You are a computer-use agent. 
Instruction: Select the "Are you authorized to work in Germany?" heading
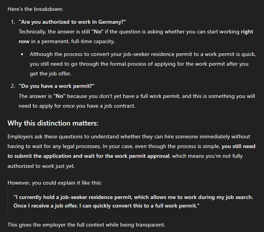click(x=72, y=22)
